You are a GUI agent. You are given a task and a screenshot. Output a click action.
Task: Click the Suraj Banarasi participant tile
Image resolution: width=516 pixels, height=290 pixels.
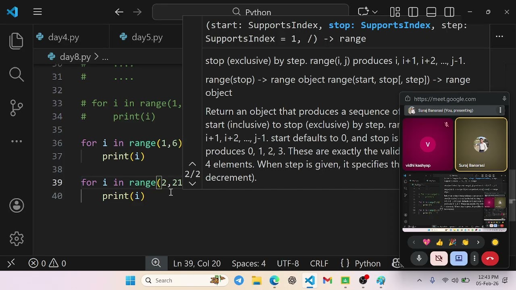click(481, 145)
